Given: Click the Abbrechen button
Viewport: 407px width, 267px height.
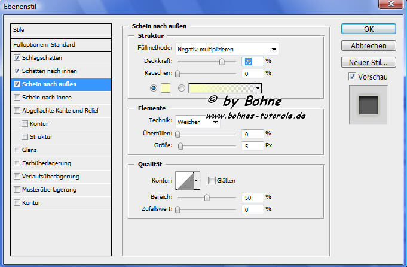Looking at the screenshot, I should coord(369,45).
